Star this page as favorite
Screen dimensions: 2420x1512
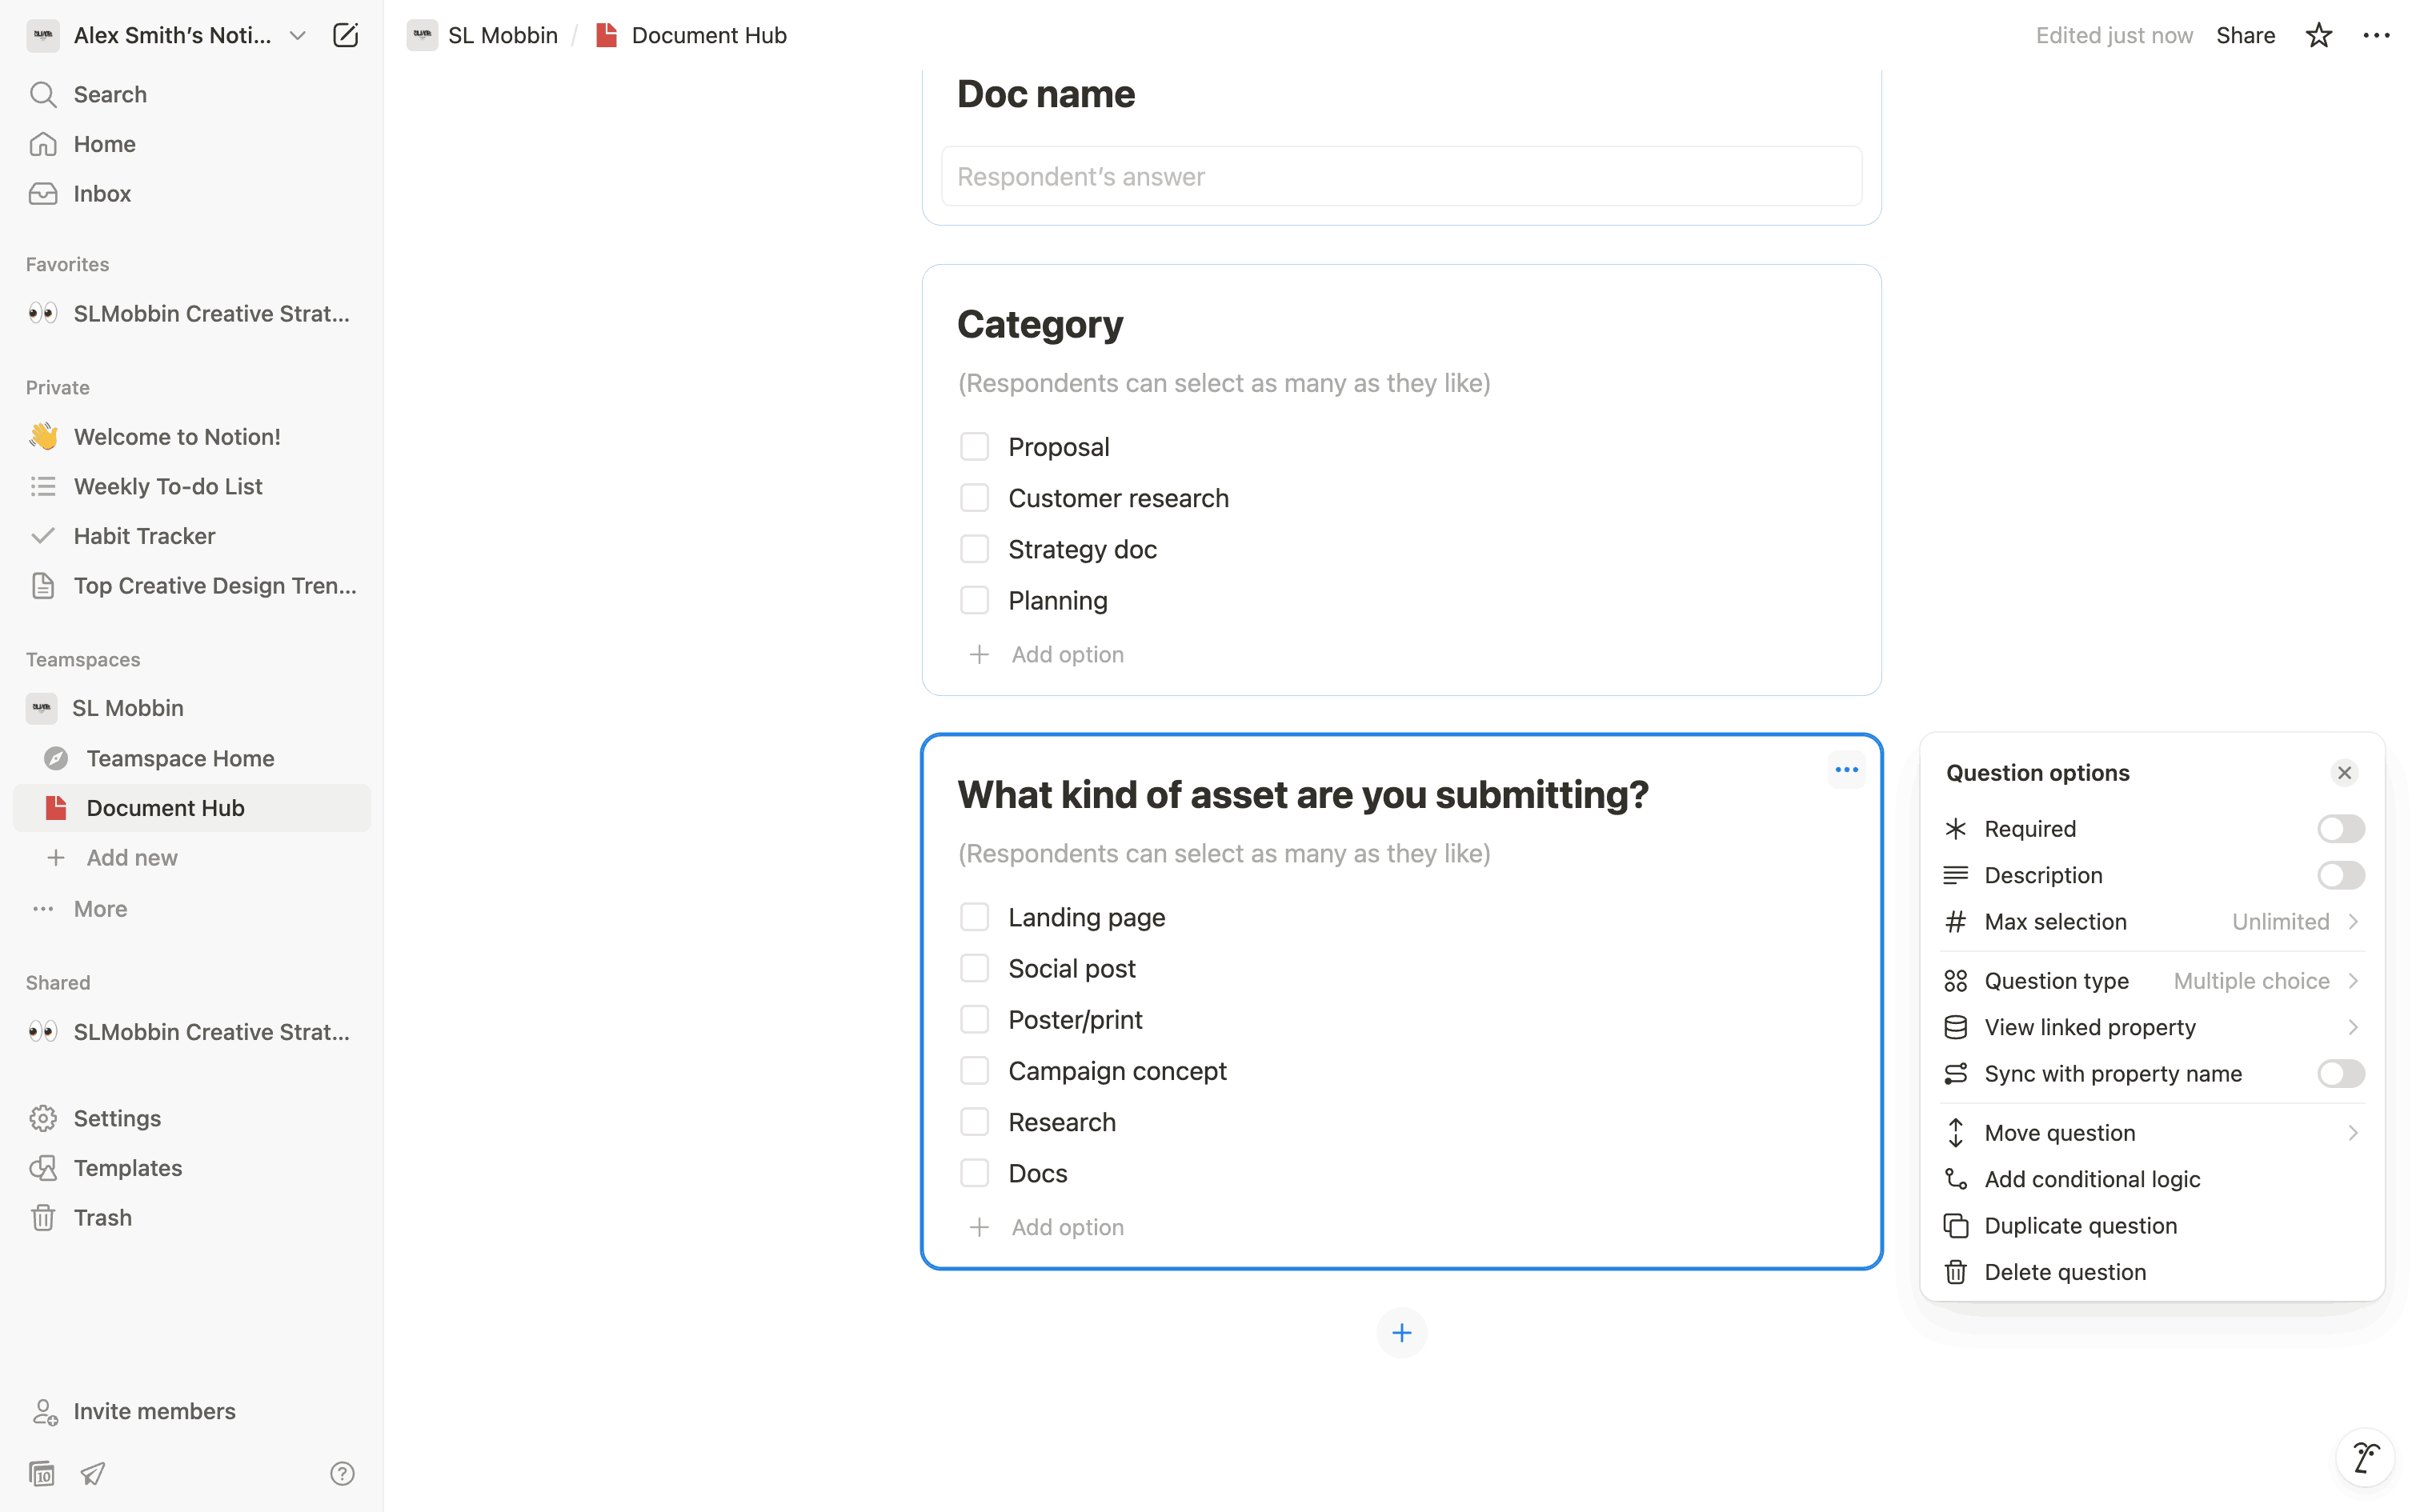pyautogui.click(x=2318, y=36)
